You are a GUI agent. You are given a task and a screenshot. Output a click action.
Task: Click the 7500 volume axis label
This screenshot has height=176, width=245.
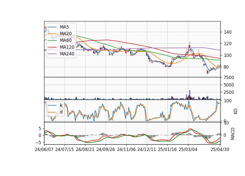(x=229, y=78)
